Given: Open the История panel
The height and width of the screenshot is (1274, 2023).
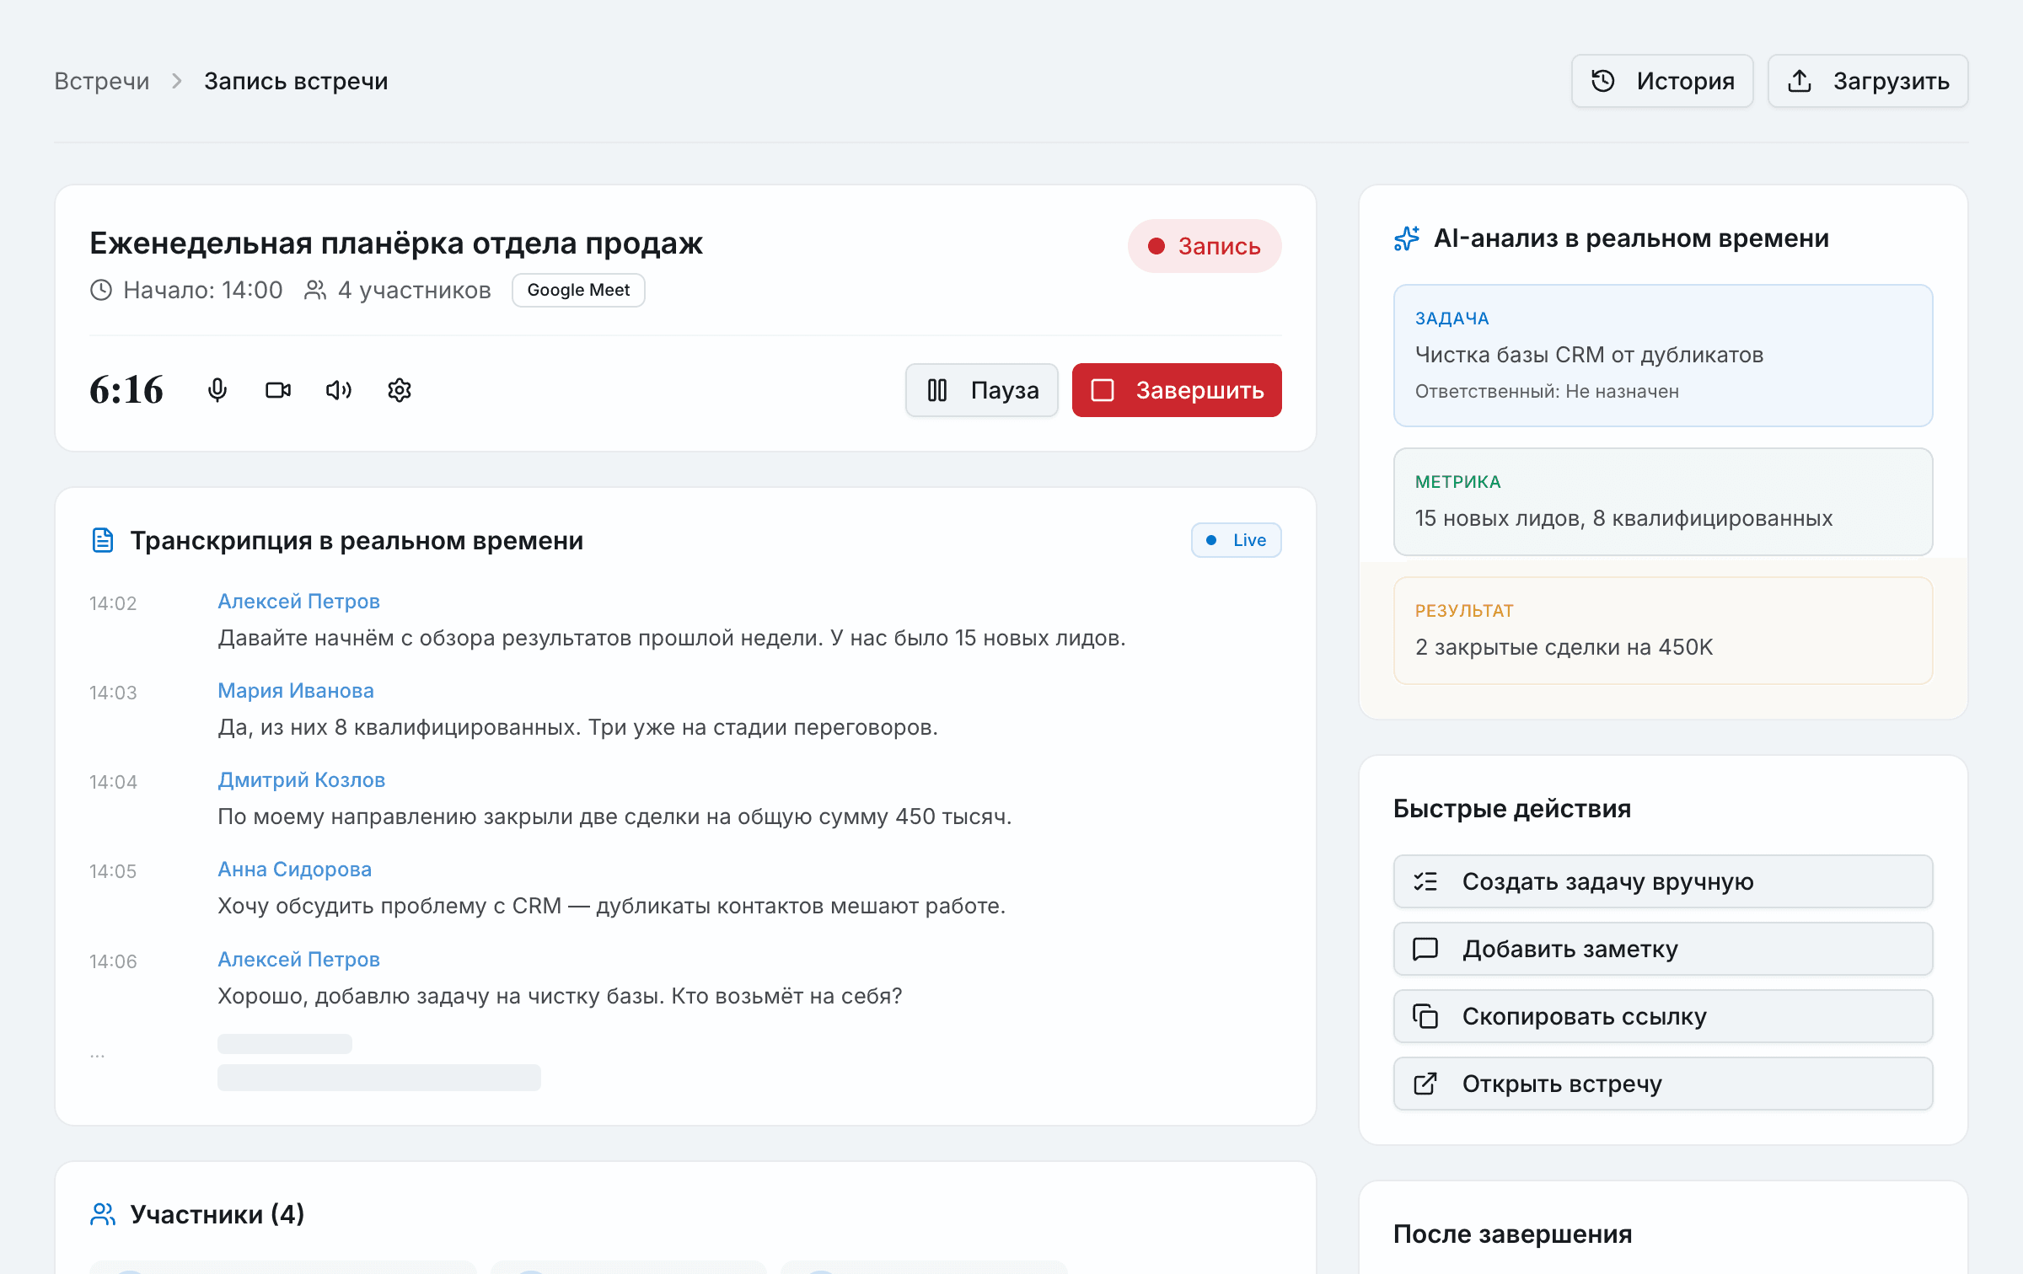Looking at the screenshot, I should point(1661,80).
